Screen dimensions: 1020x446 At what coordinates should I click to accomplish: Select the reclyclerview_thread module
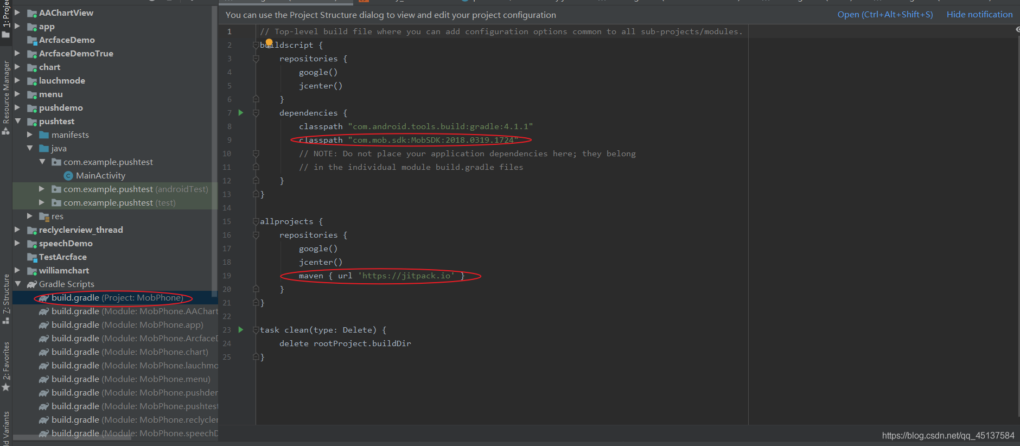click(x=81, y=230)
